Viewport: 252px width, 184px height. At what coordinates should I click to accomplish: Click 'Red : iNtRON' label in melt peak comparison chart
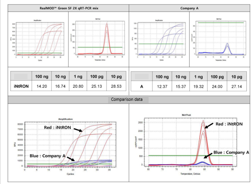[x=229, y=124]
